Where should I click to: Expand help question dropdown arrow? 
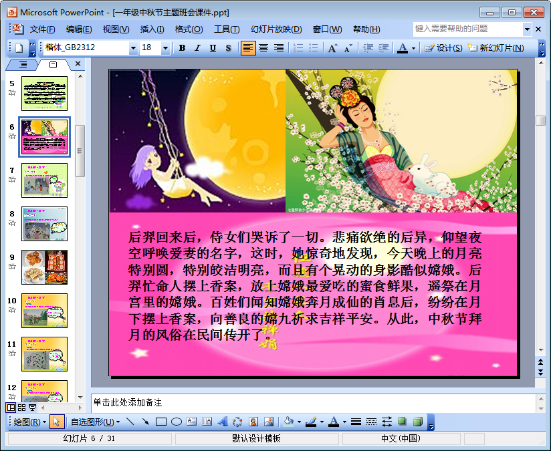[x=527, y=29]
